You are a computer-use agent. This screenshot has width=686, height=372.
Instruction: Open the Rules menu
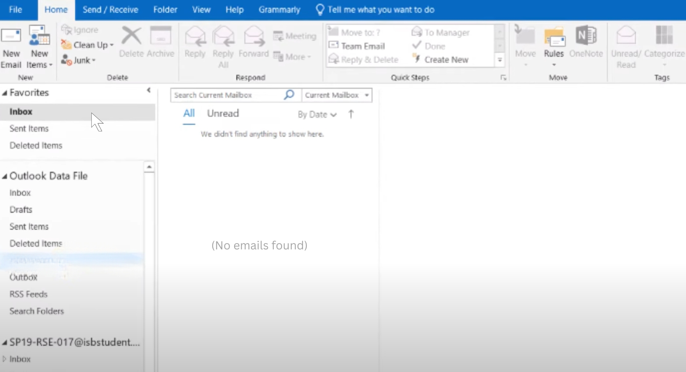pos(554,47)
